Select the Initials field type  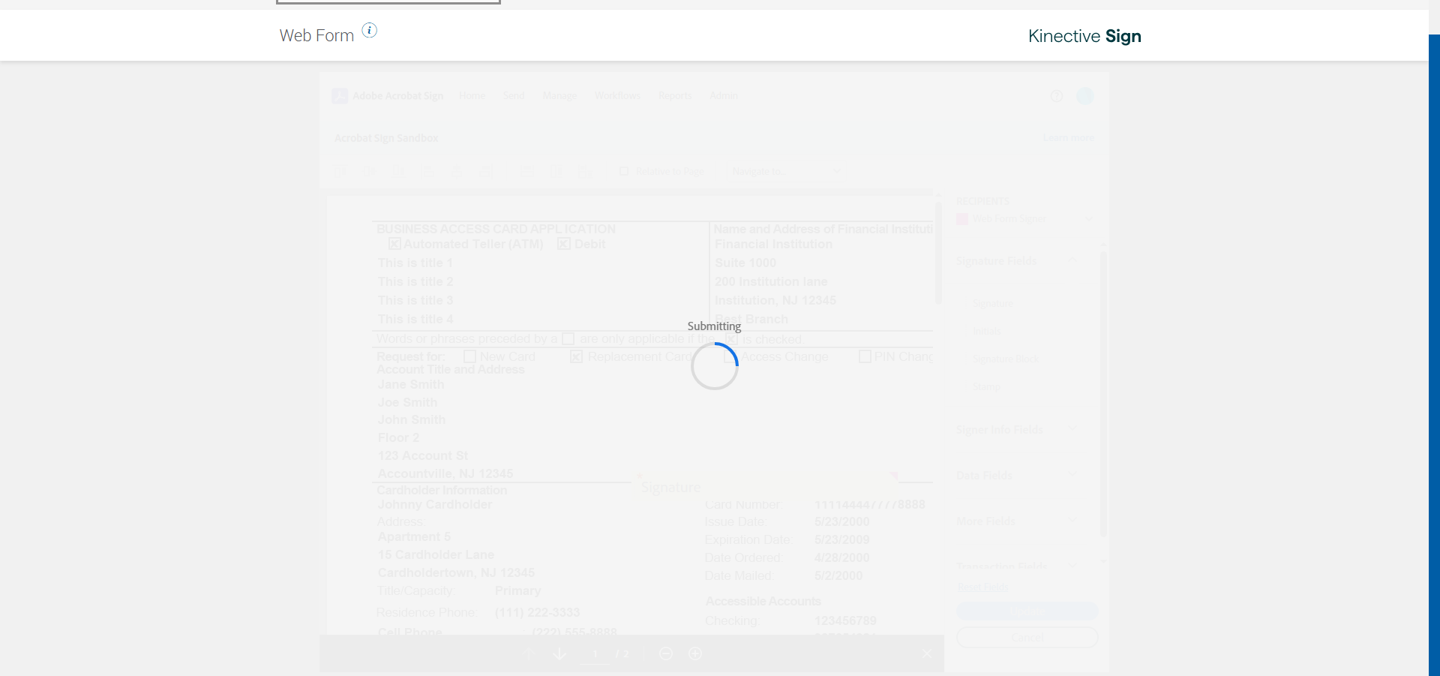(x=986, y=332)
